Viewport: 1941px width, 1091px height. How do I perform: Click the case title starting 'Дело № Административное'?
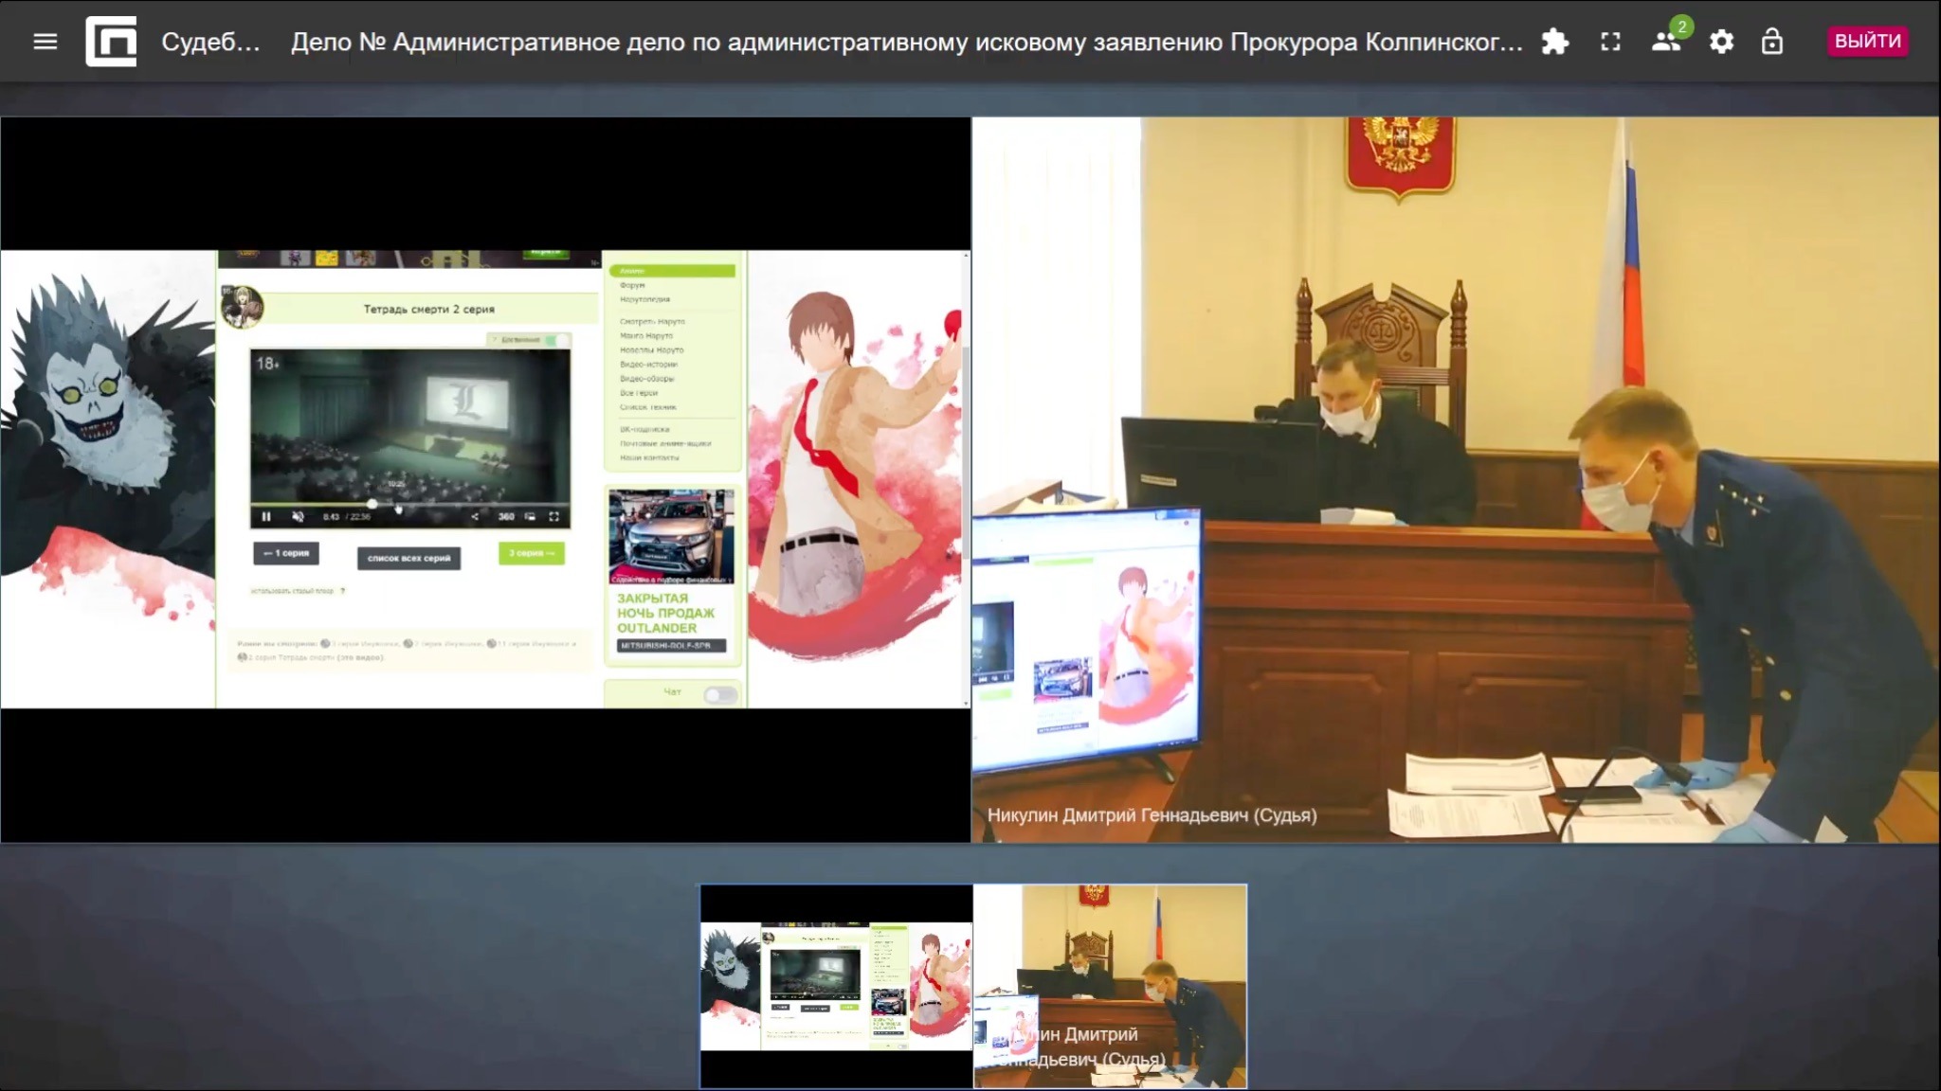906,42
